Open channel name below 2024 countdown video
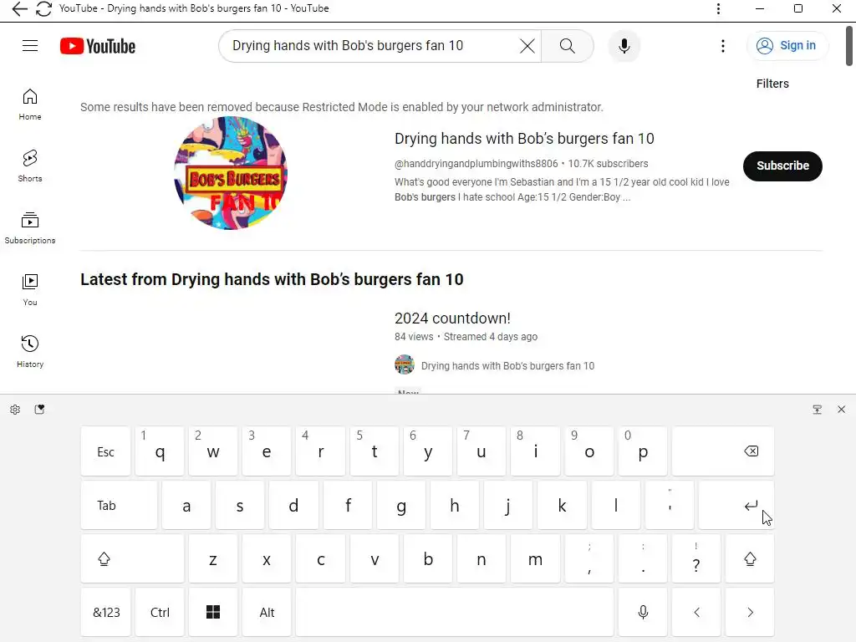 pyautogui.click(x=507, y=366)
